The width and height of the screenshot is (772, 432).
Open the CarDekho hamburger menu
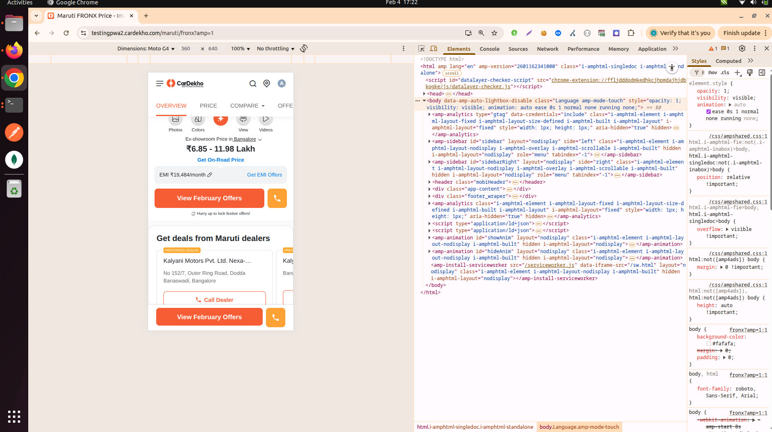click(x=160, y=83)
